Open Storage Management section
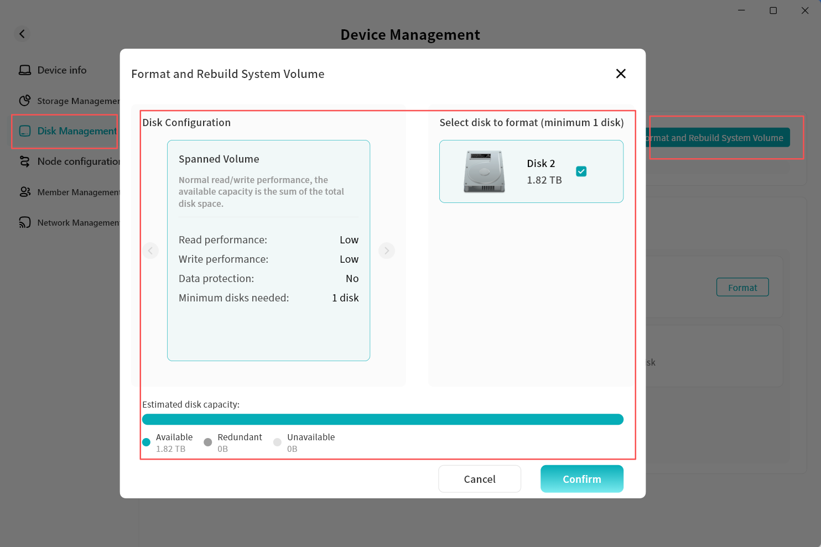 coord(78,101)
